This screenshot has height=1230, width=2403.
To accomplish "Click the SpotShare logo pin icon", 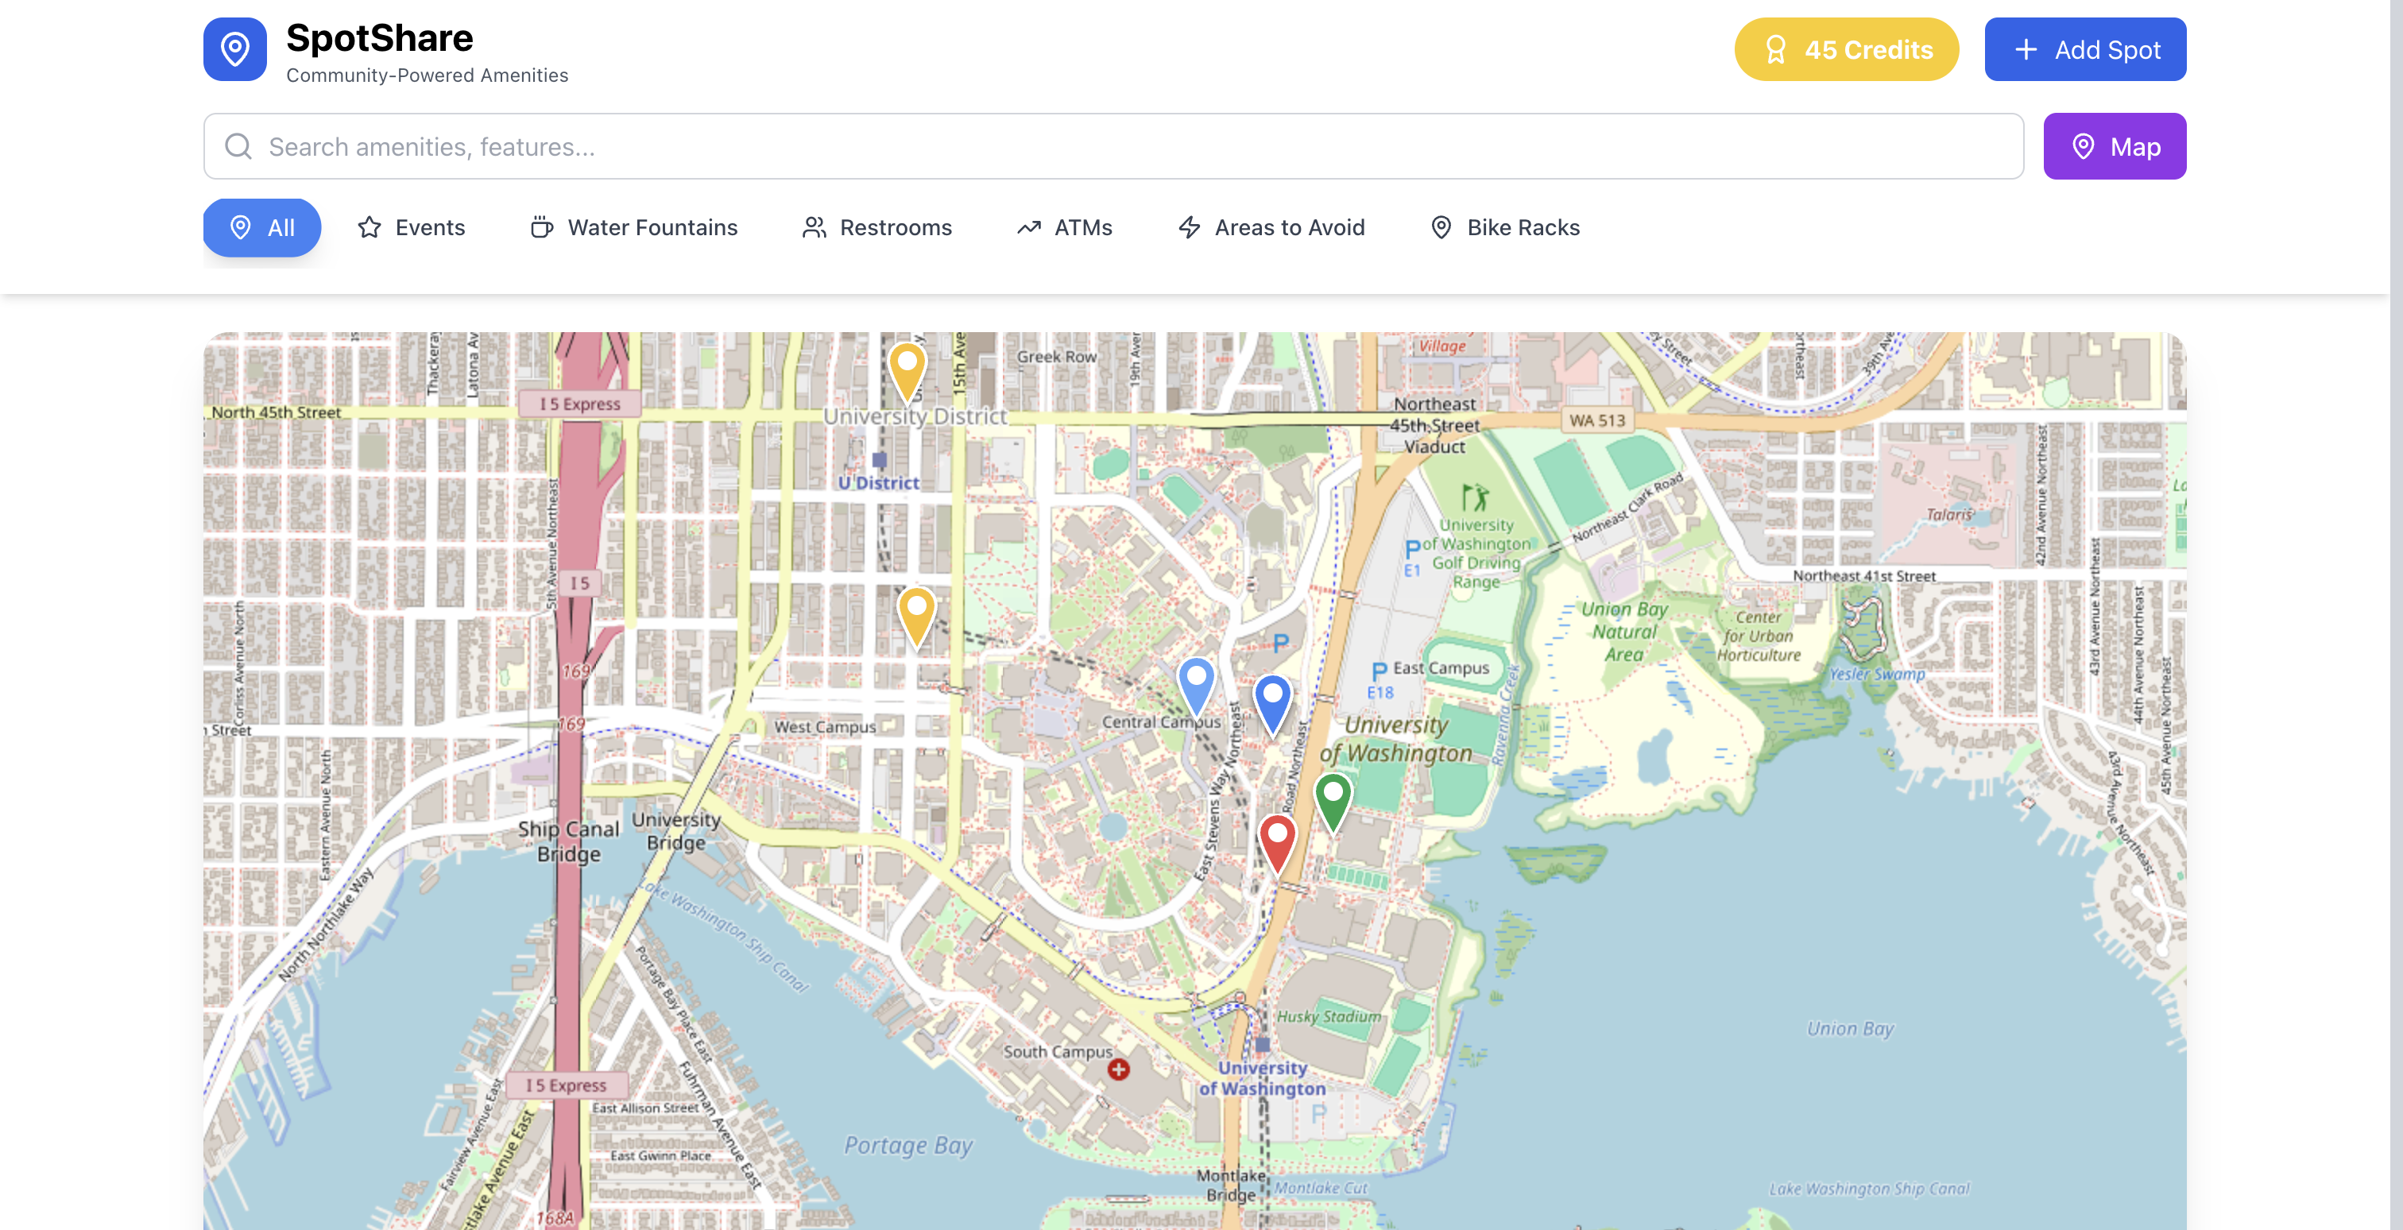I will pos(235,49).
